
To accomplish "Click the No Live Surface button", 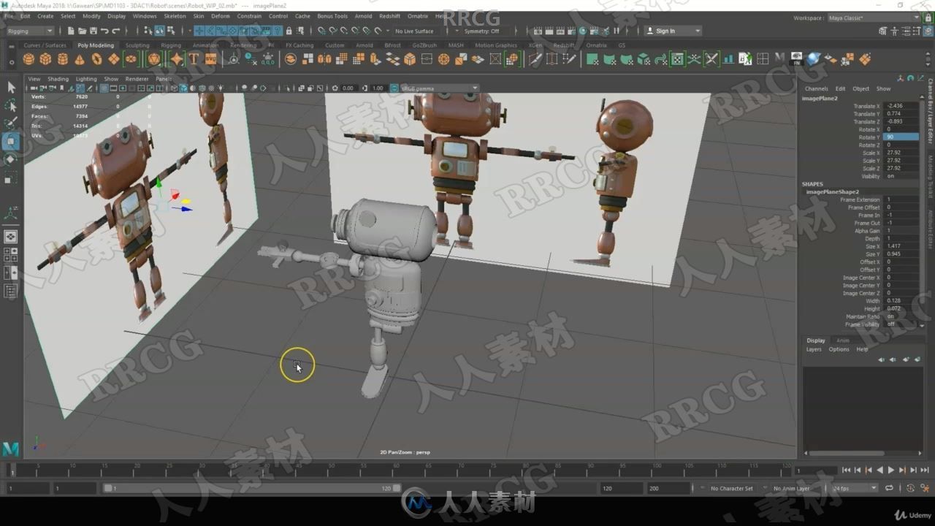I will [x=413, y=31].
